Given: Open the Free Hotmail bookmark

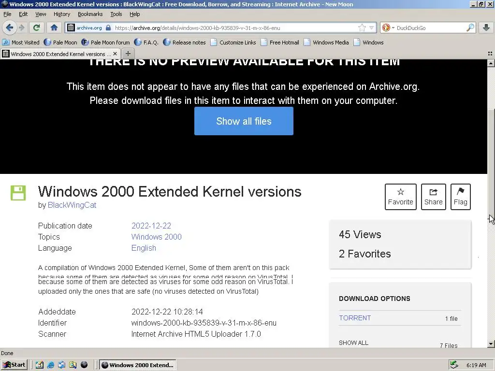Looking at the screenshot, I should click(x=280, y=43).
